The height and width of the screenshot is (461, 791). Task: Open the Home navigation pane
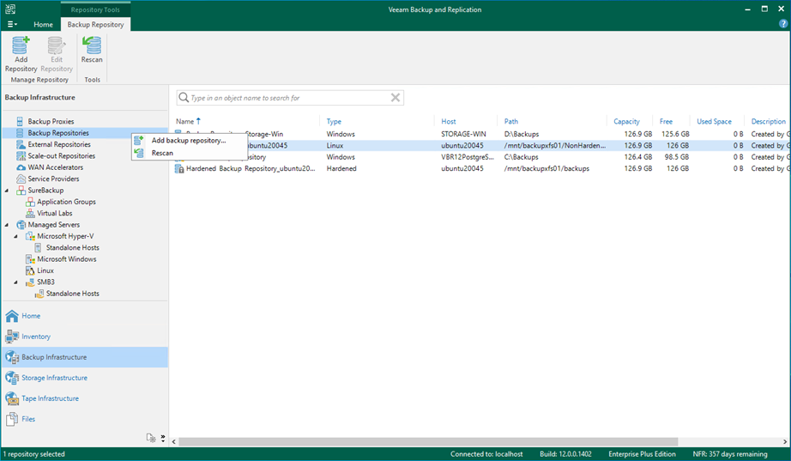click(x=85, y=316)
